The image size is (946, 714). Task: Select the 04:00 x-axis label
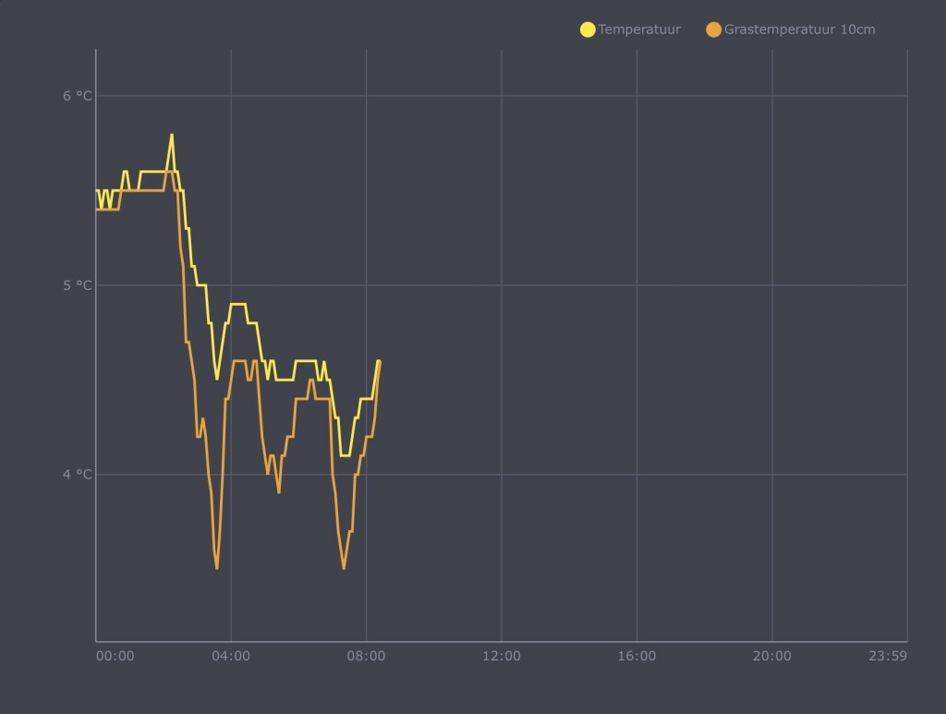tap(231, 656)
